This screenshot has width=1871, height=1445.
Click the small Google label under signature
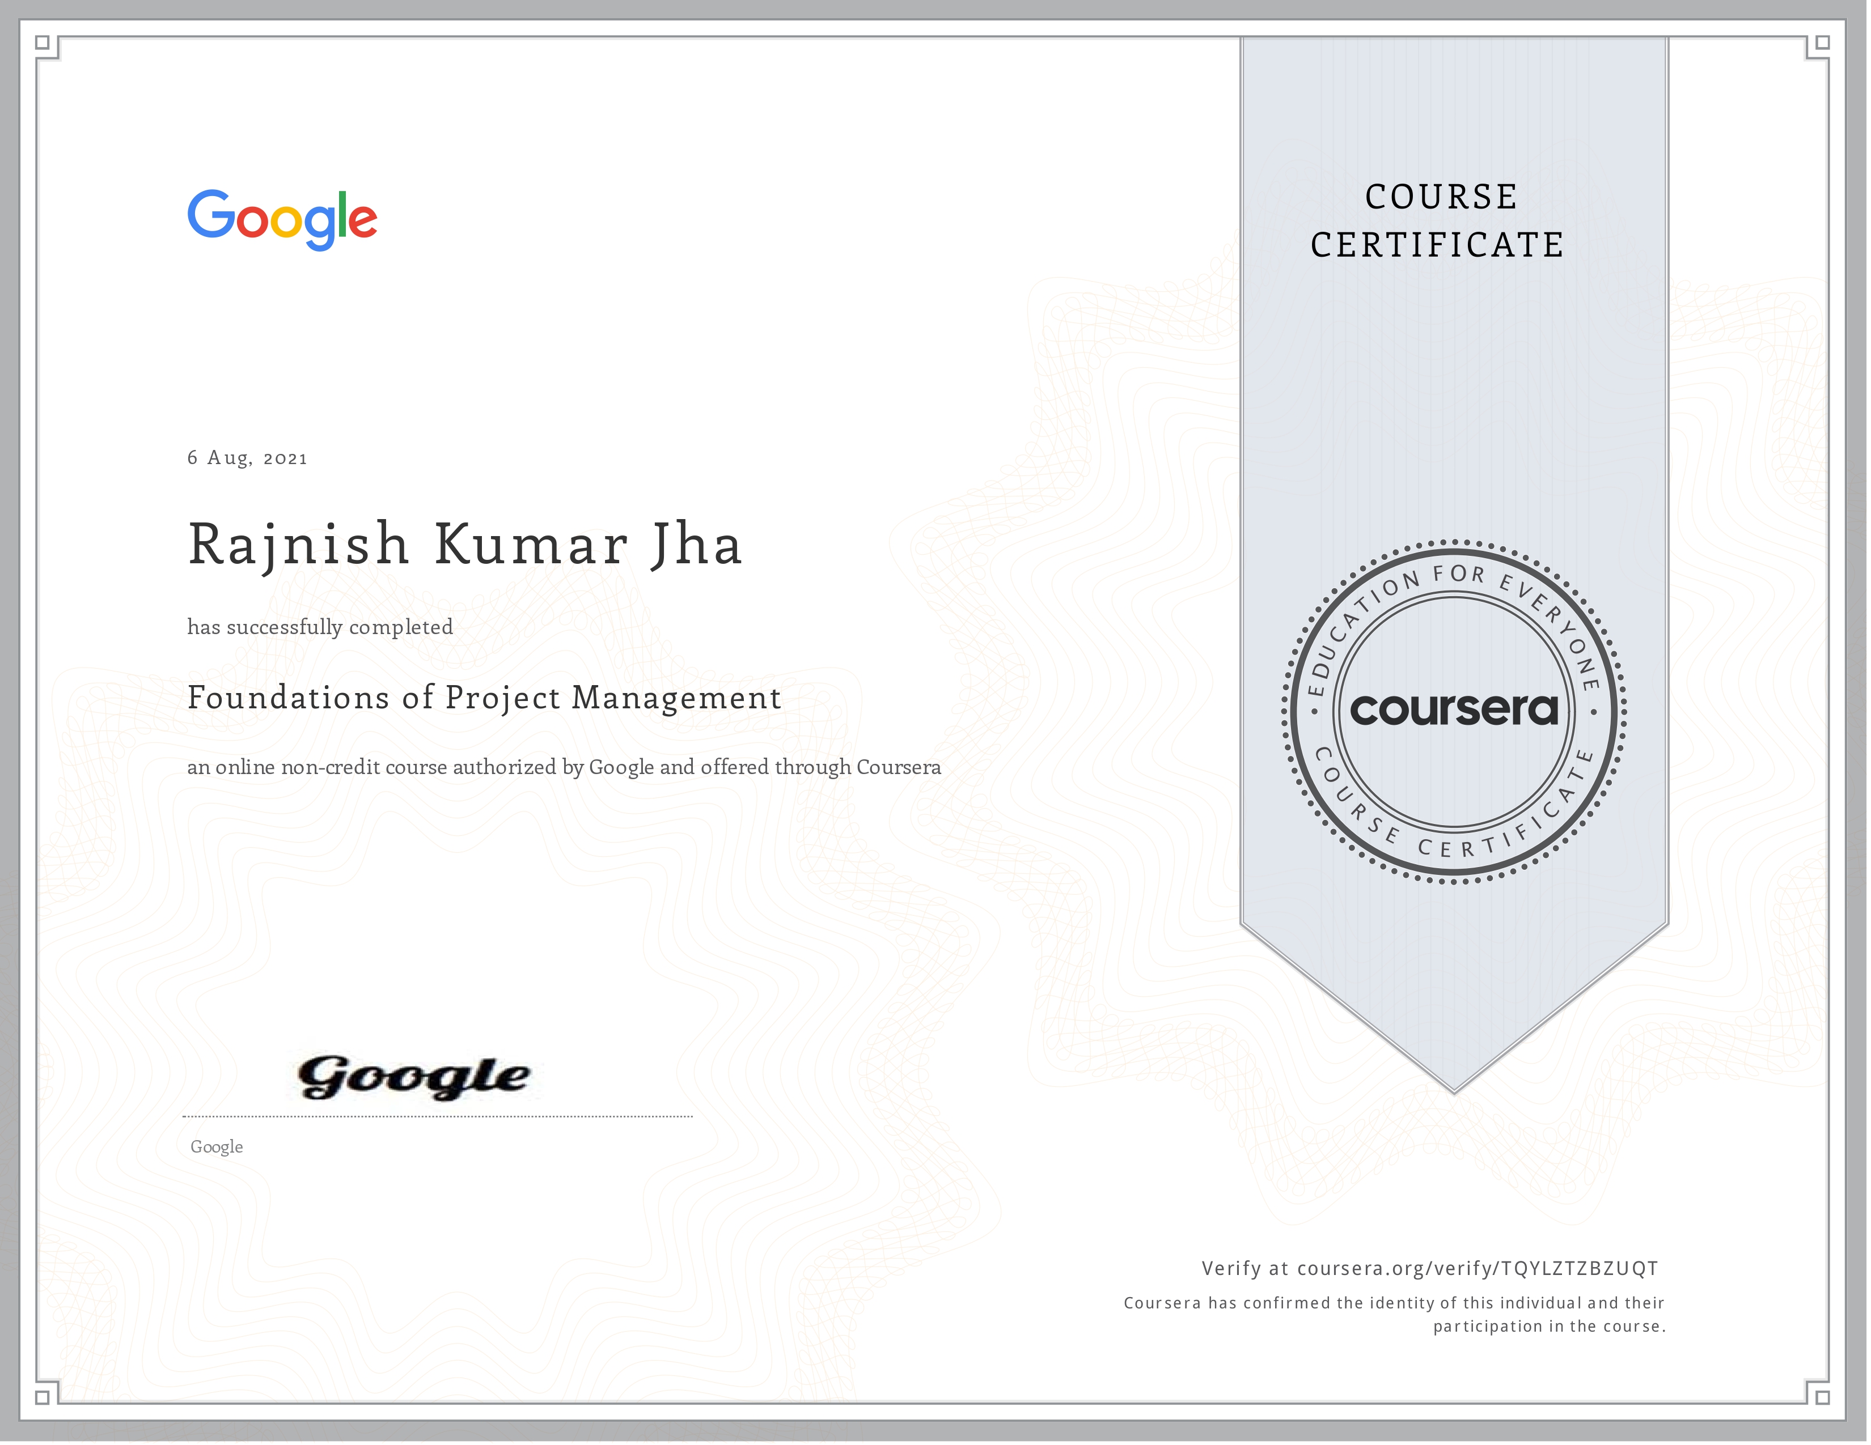point(217,1147)
